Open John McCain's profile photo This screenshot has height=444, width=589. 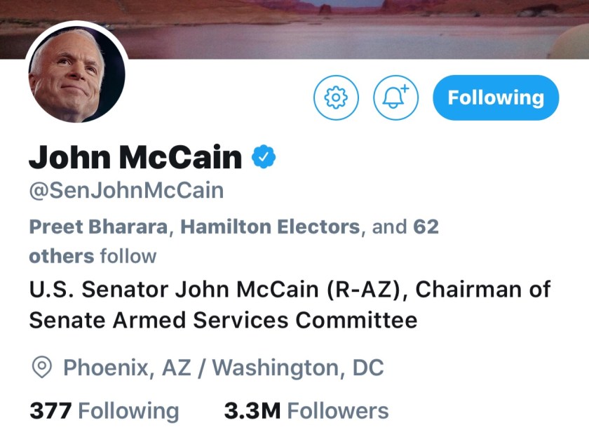[77, 76]
